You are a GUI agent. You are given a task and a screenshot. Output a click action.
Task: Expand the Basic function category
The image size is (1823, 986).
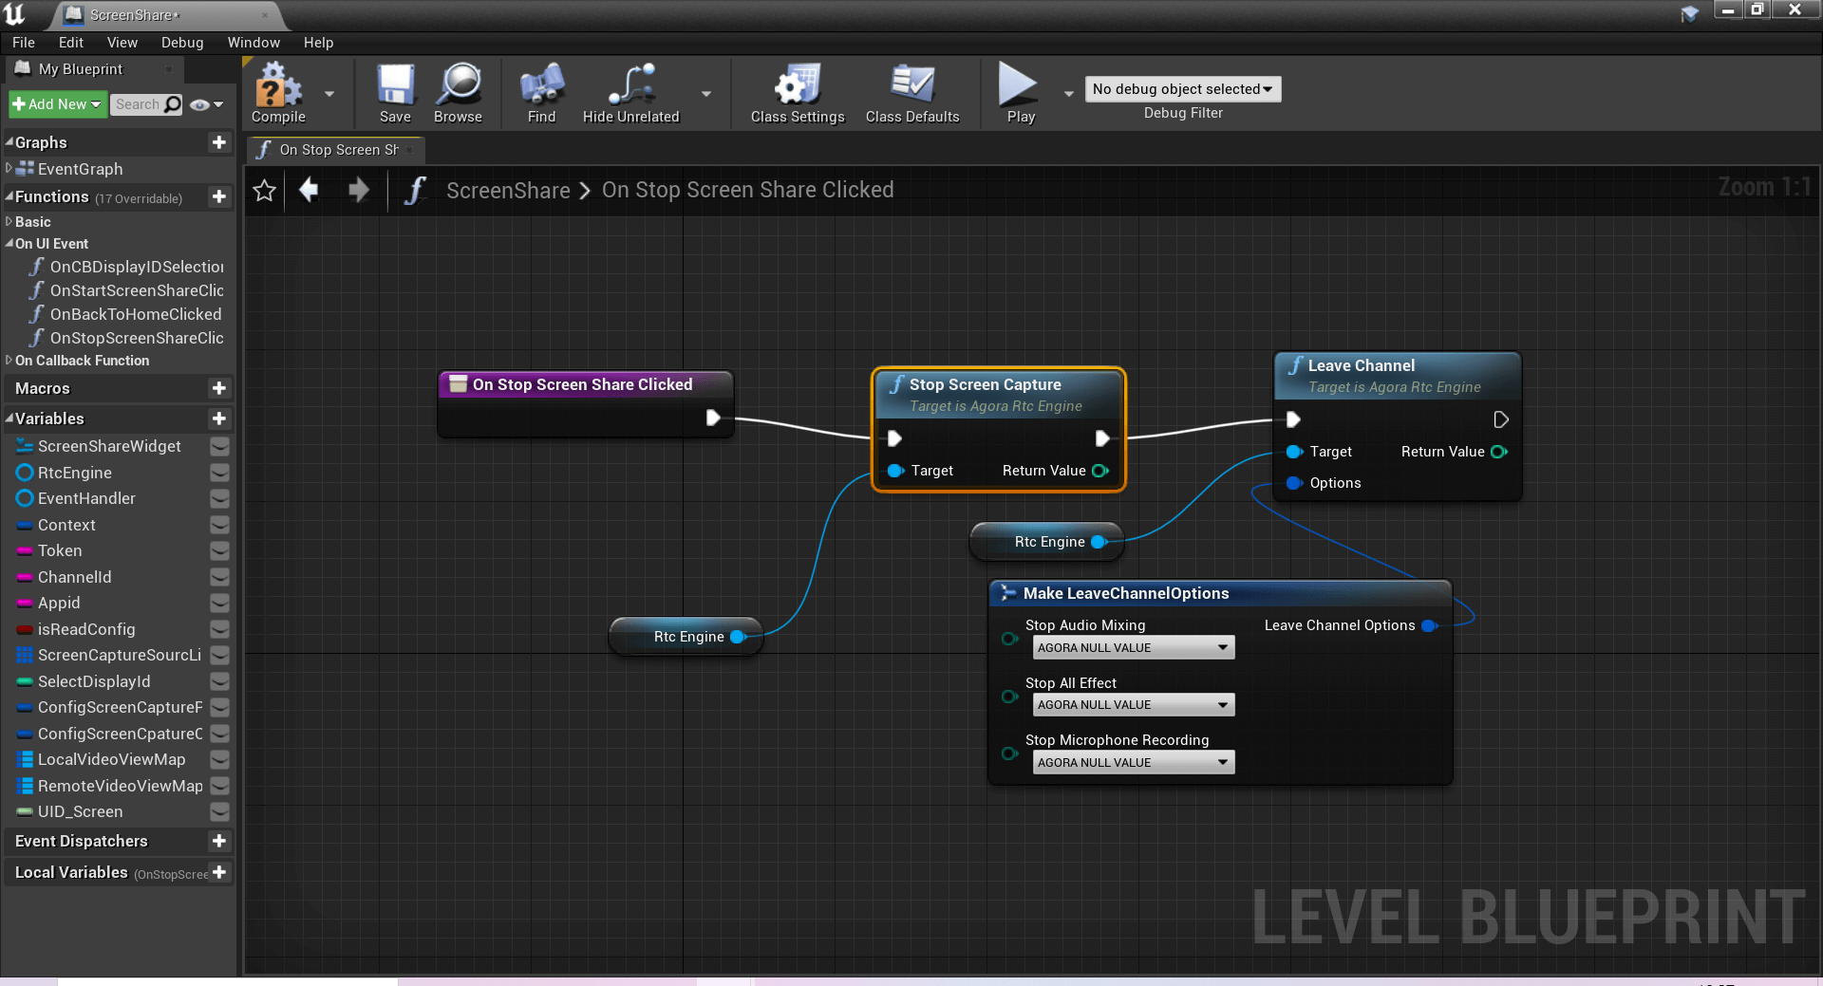(x=9, y=221)
